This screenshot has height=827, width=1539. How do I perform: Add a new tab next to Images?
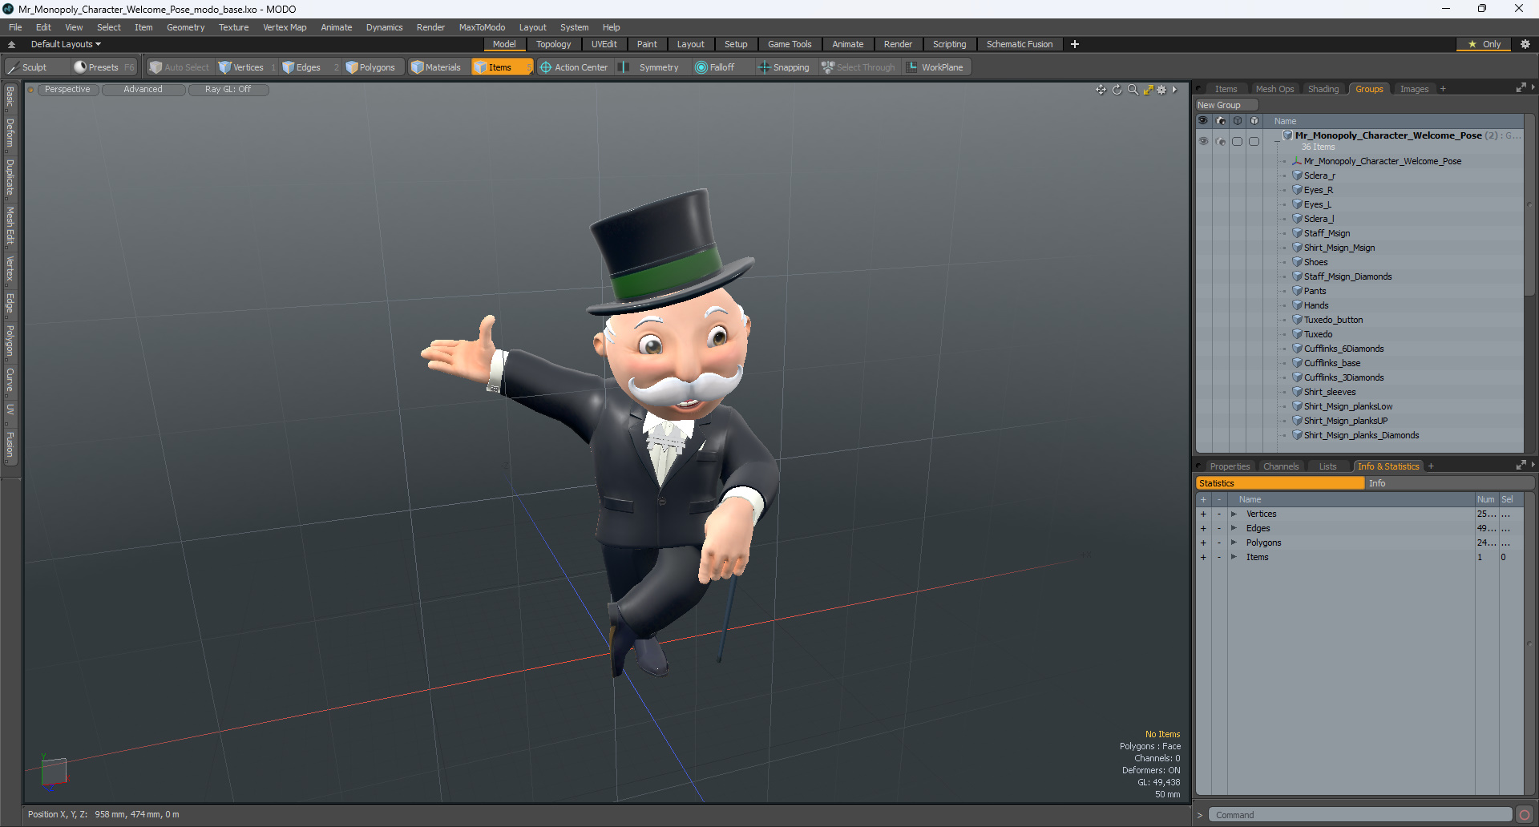pyautogui.click(x=1443, y=89)
